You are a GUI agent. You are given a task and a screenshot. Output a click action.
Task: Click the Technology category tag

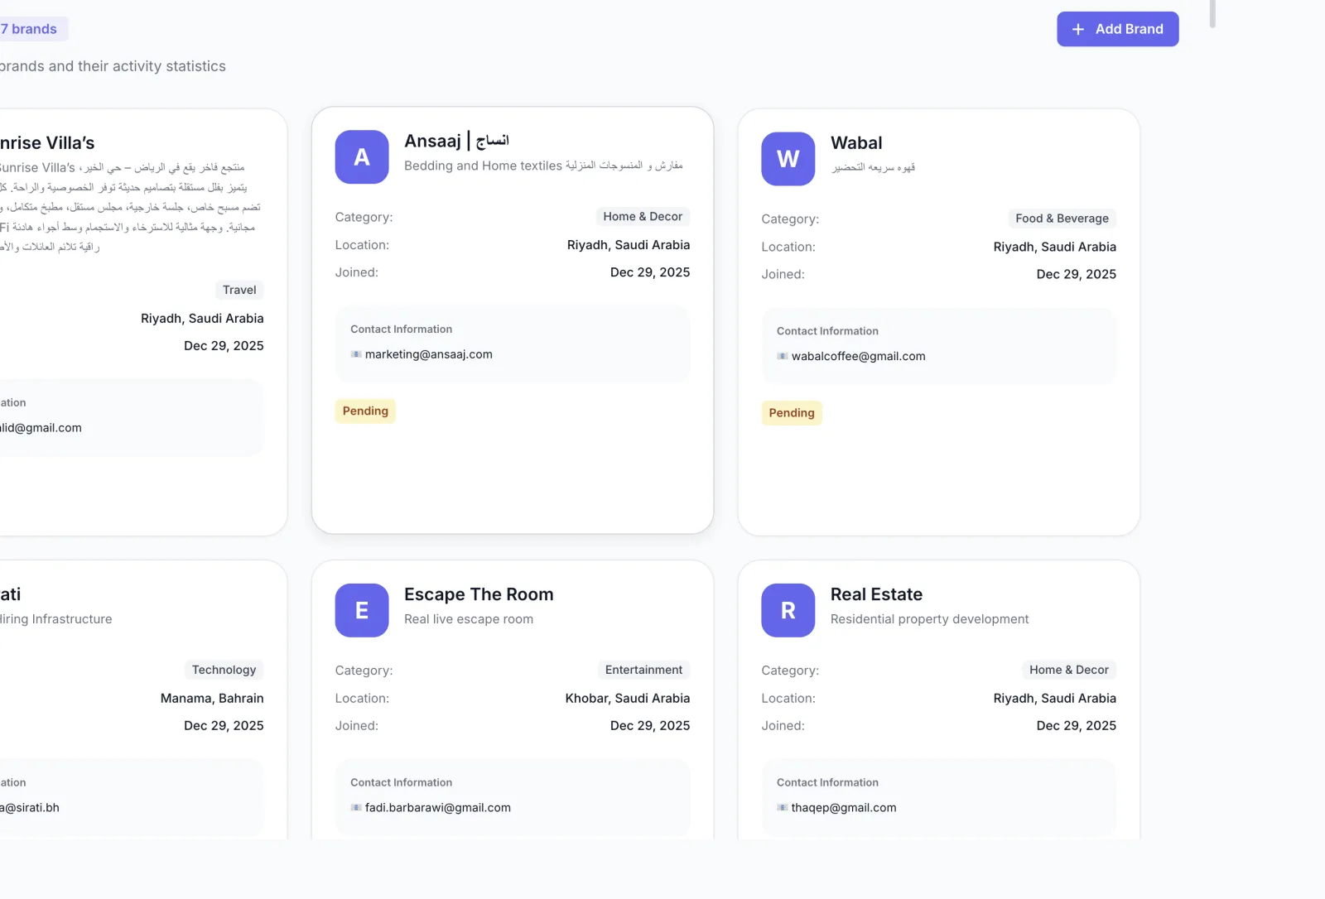(224, 670)
